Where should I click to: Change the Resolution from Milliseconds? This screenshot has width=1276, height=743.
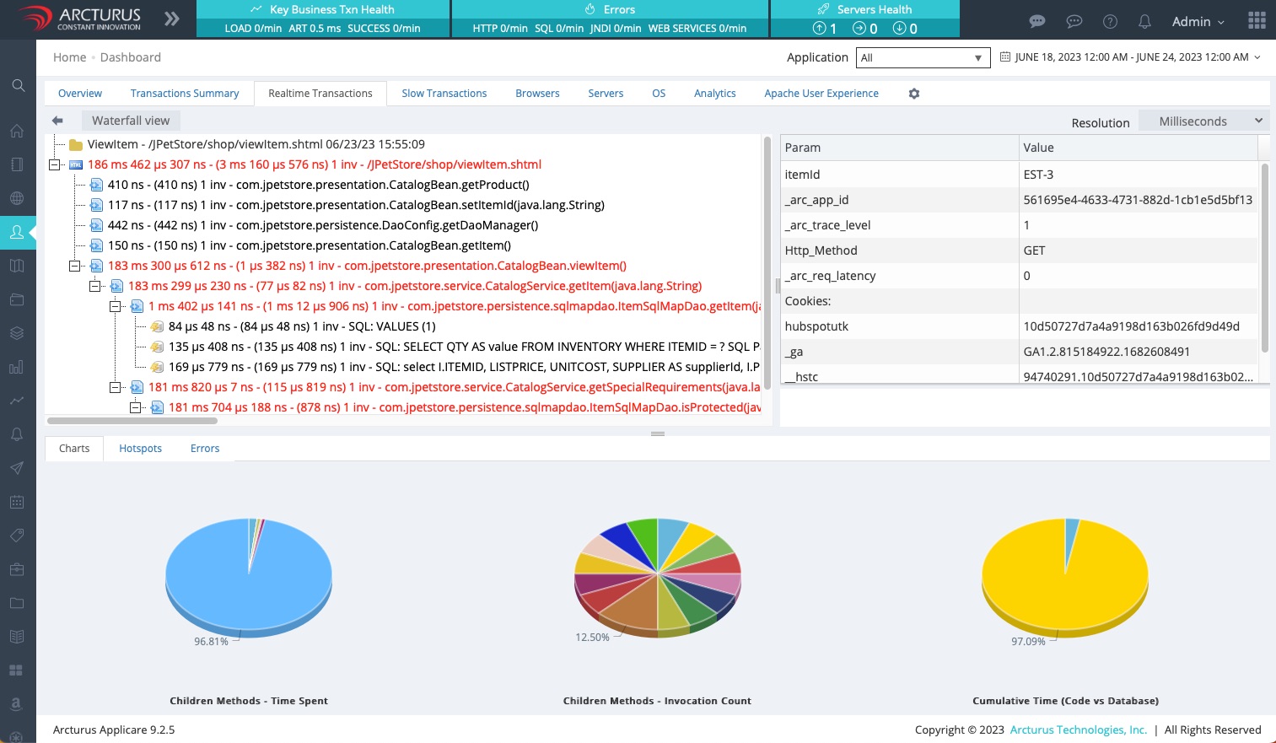1203,121
